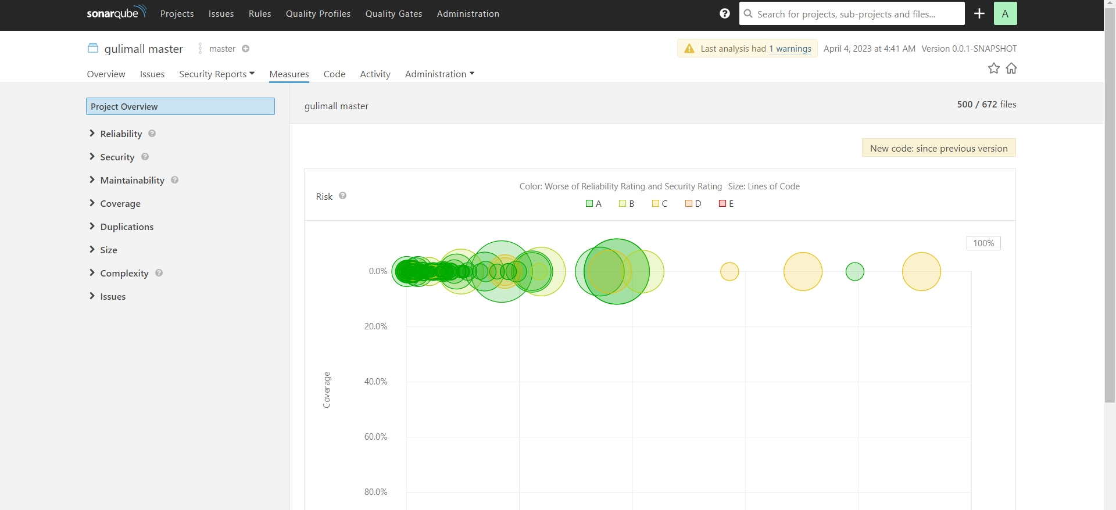
Task: Open global Administration in top navigation
Action: click(468, 13)
